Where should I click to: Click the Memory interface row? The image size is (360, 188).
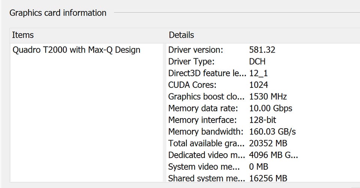click(202, 120)
